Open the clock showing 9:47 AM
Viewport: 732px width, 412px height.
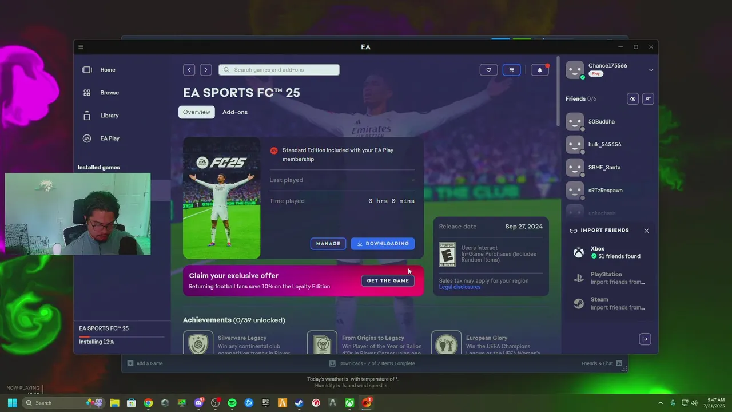(x=716, y=403)
